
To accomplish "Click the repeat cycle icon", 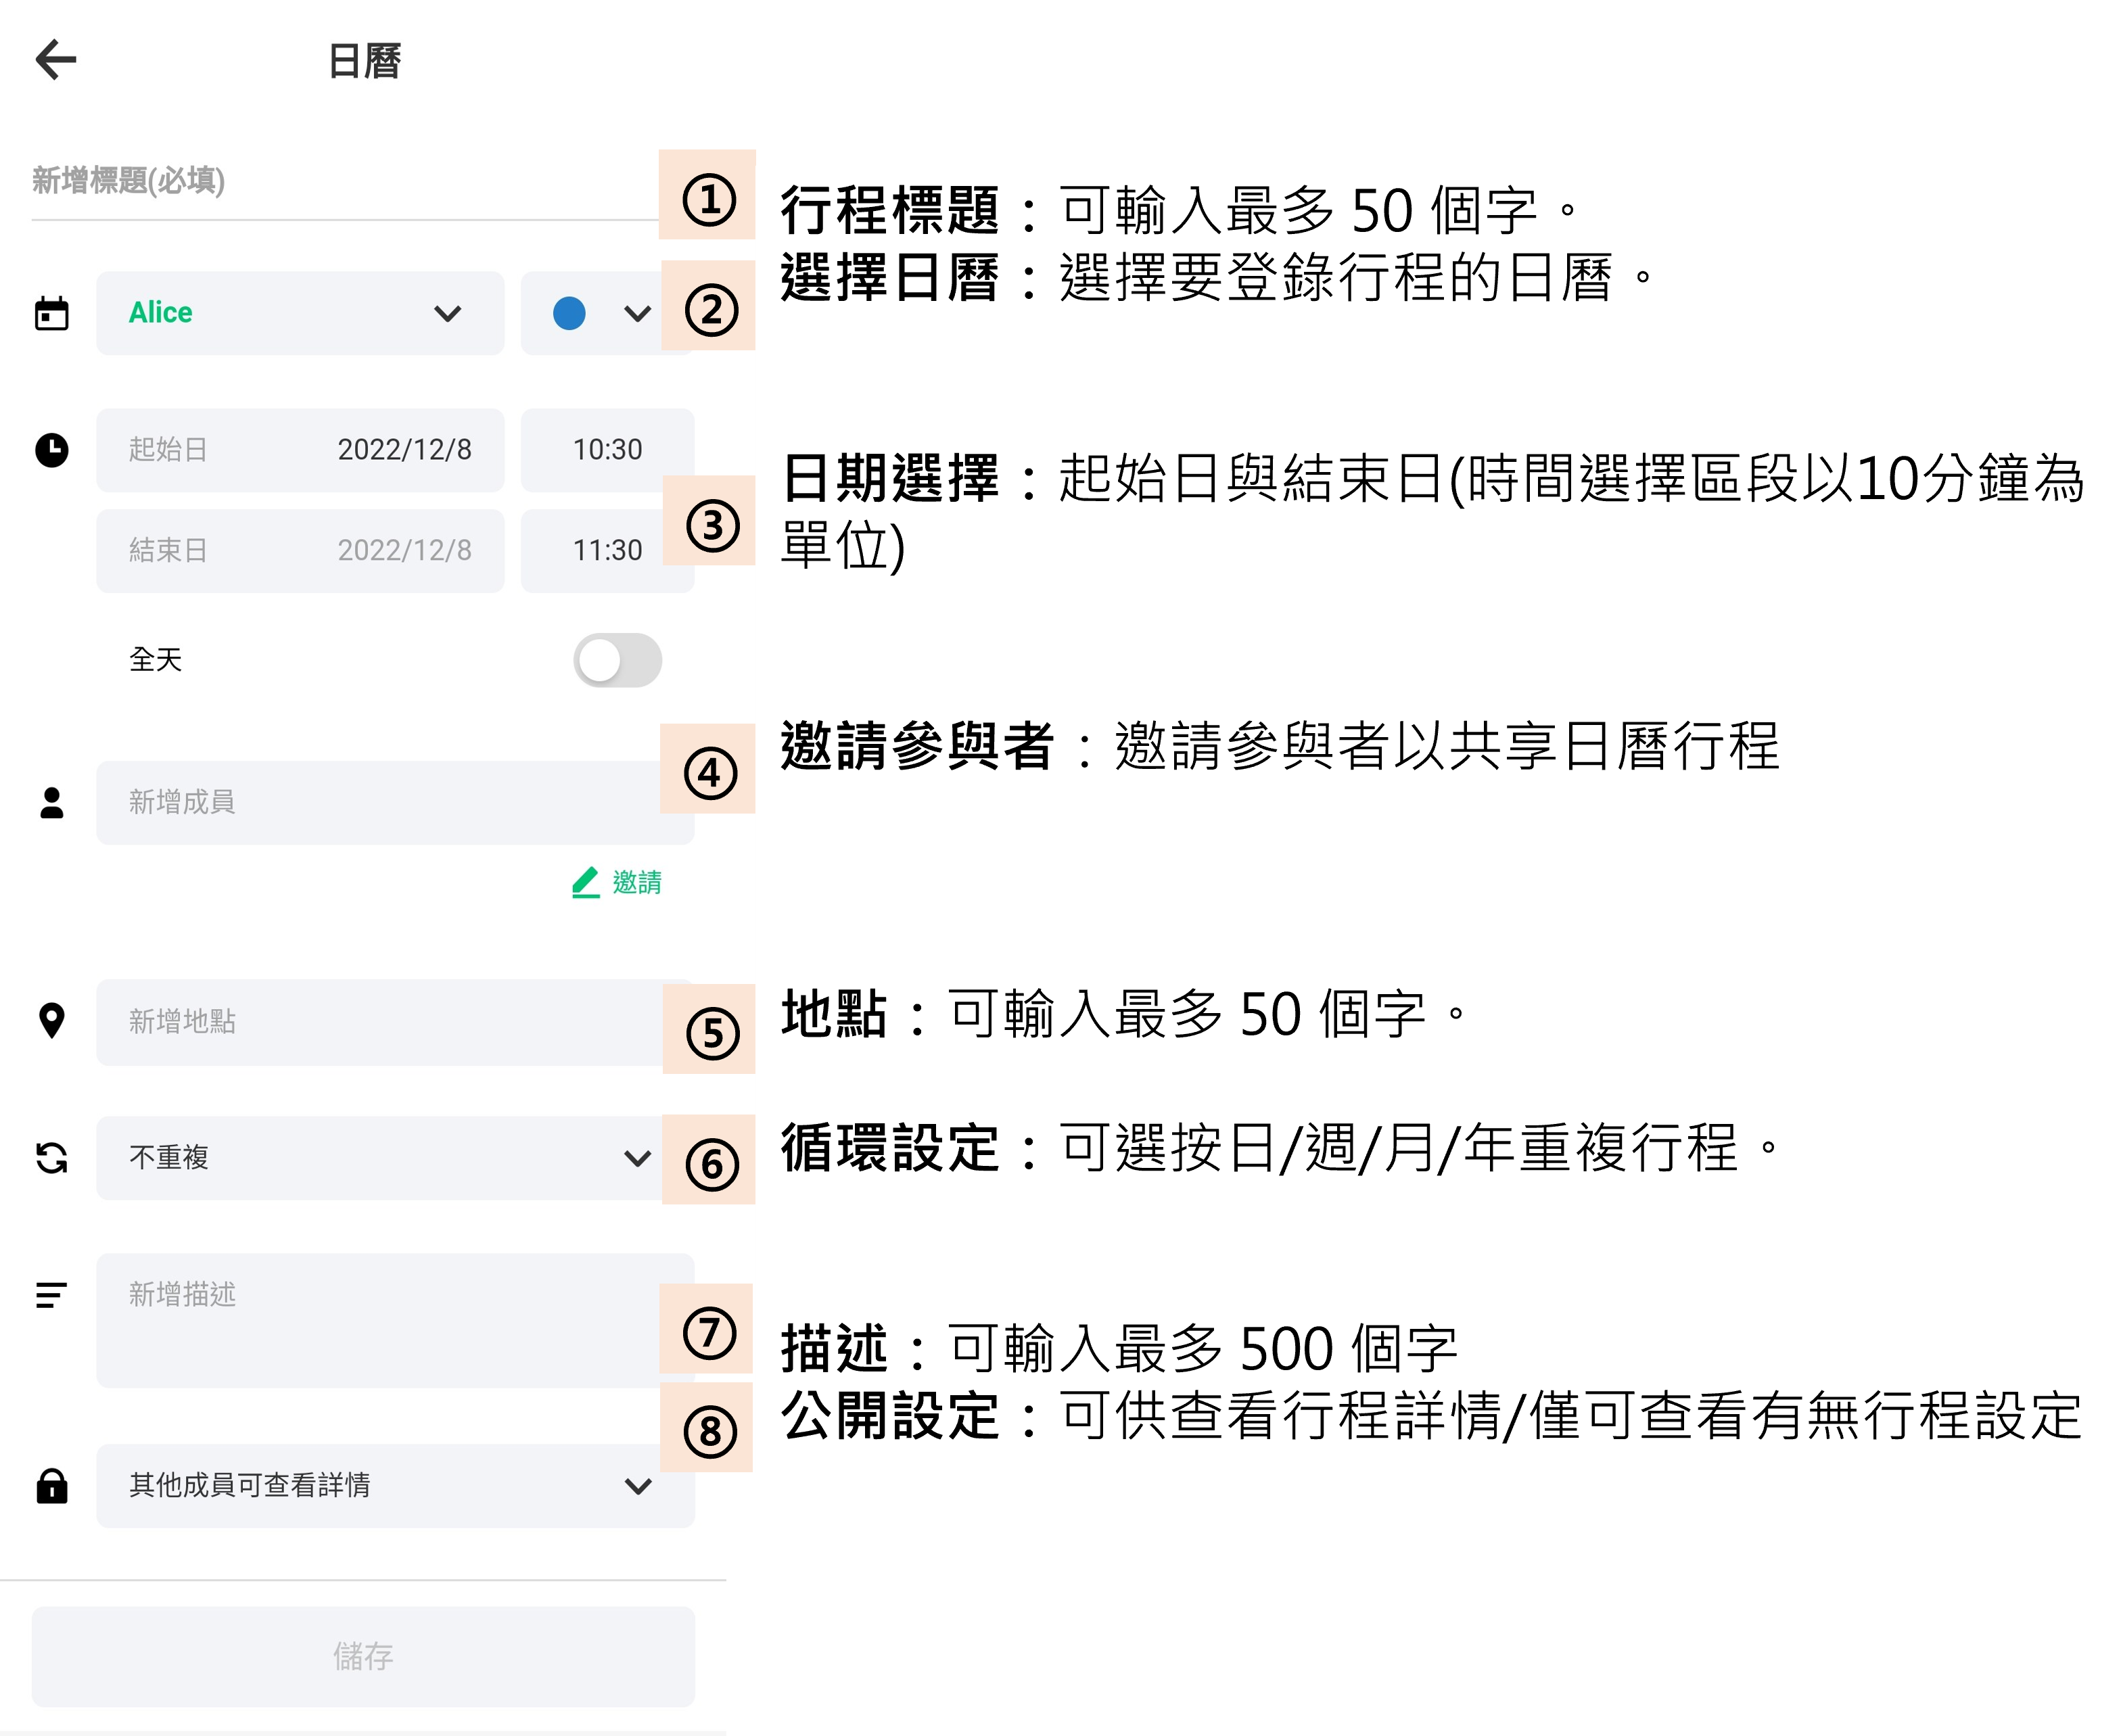I will point(52,1158).
